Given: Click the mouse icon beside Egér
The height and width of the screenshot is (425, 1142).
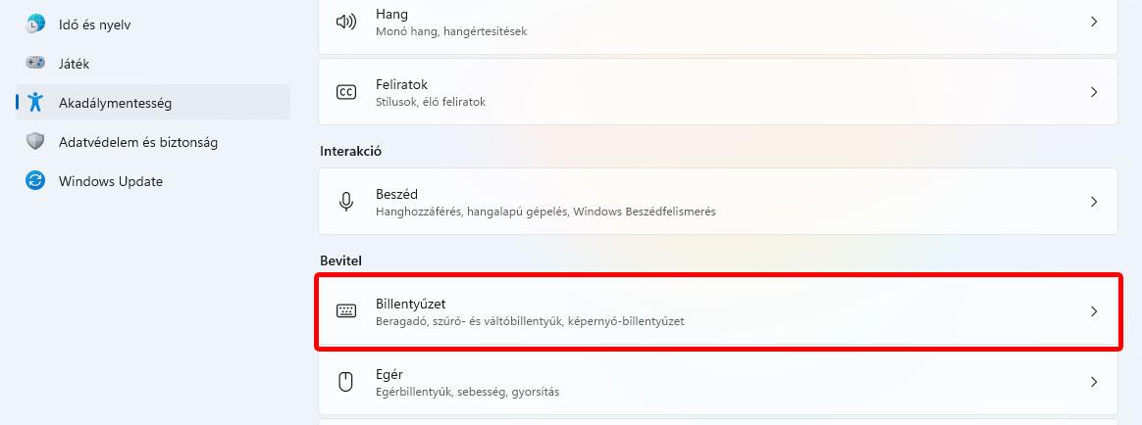Looking at the screenshot, I should click(345, 382).
